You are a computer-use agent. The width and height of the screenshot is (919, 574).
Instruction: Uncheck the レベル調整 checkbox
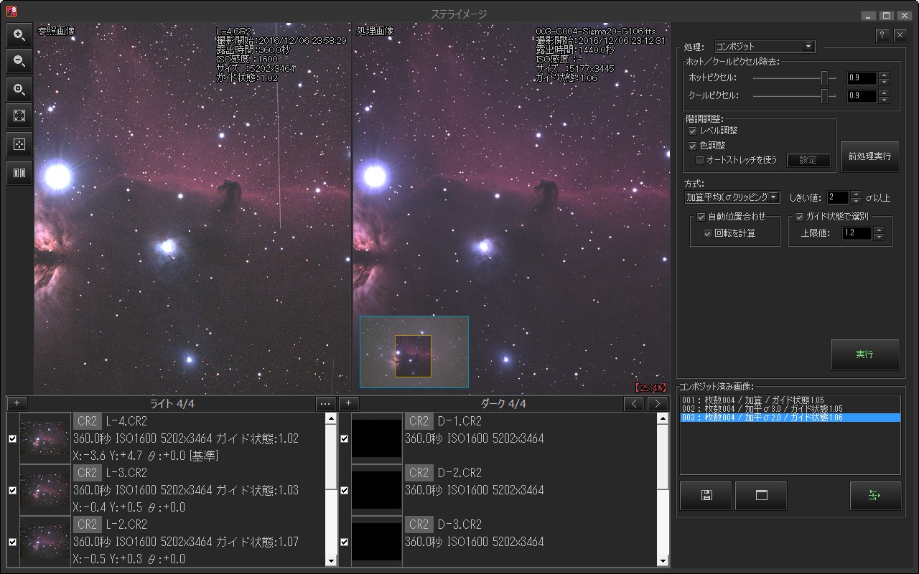(x=692, y=131)
